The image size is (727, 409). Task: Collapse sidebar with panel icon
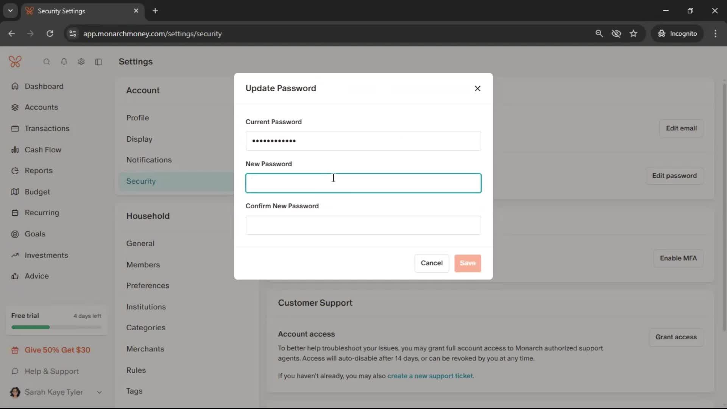coord(98,62)
